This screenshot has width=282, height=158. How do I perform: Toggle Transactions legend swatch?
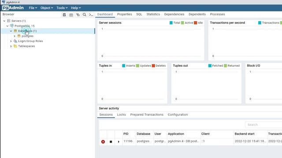[260, 23]
